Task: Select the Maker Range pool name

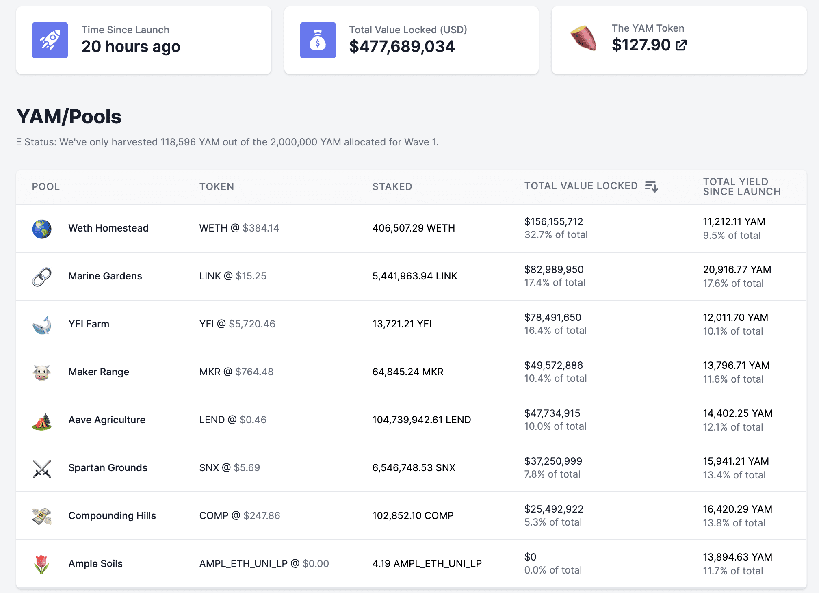Action: click(99, 372)
